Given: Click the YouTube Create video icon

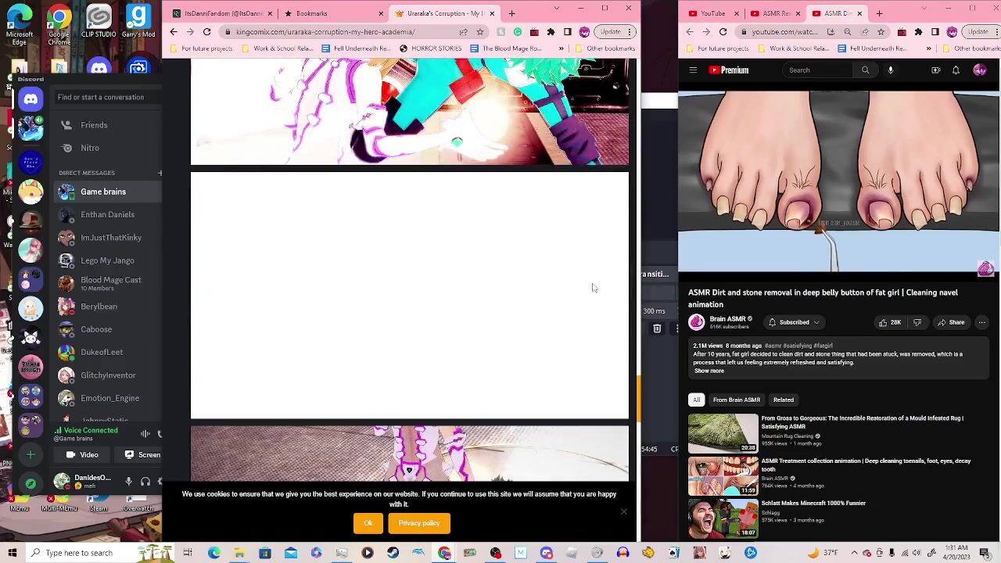Looking at the screenshot, I should click(935, 70).
